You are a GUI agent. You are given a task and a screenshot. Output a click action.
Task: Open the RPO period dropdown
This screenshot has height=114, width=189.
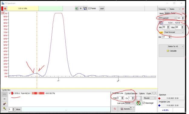tap(168, 18)
